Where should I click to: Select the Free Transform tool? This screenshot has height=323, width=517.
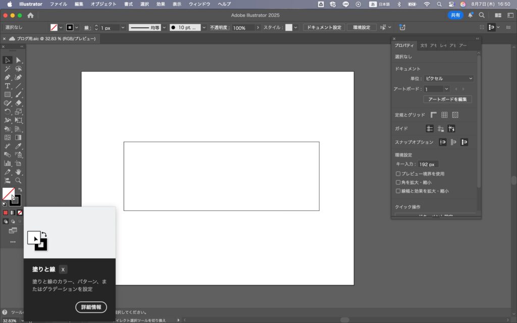pyautogui.click(x=19, y=120)
